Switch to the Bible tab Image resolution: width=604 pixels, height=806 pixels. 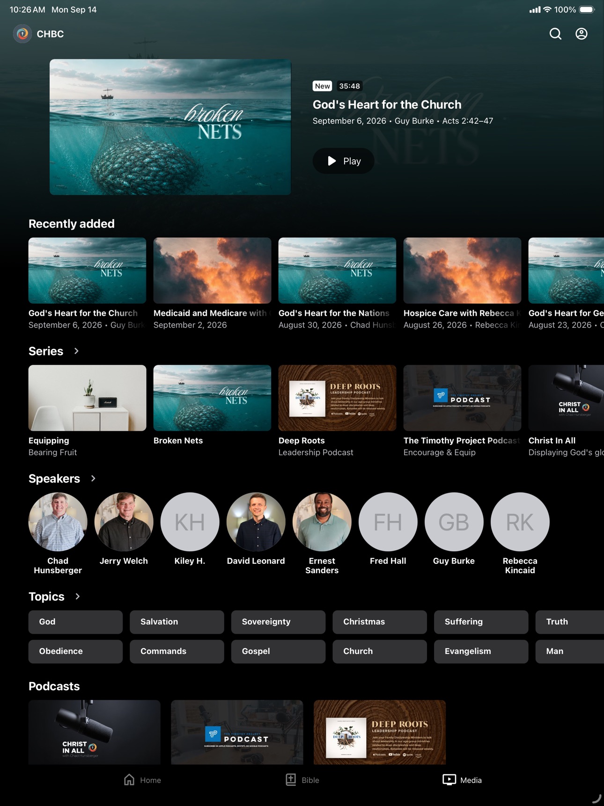(302, 780)
